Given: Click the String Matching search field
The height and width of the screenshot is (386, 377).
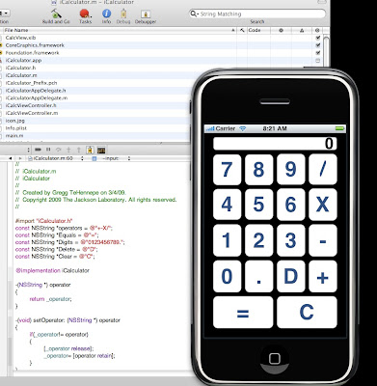Looking at the screenshot, I should pyautogui.click(x=257, y=14).
